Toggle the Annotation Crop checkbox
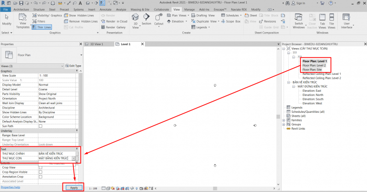Viewport: 367px width, 192px height. [40, 176]
